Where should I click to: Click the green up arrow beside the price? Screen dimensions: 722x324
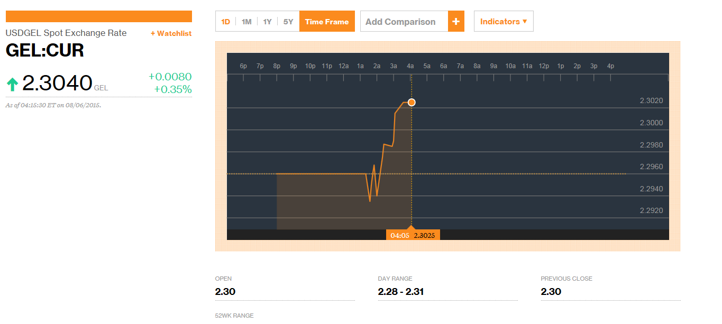click(x=12, y=84)
